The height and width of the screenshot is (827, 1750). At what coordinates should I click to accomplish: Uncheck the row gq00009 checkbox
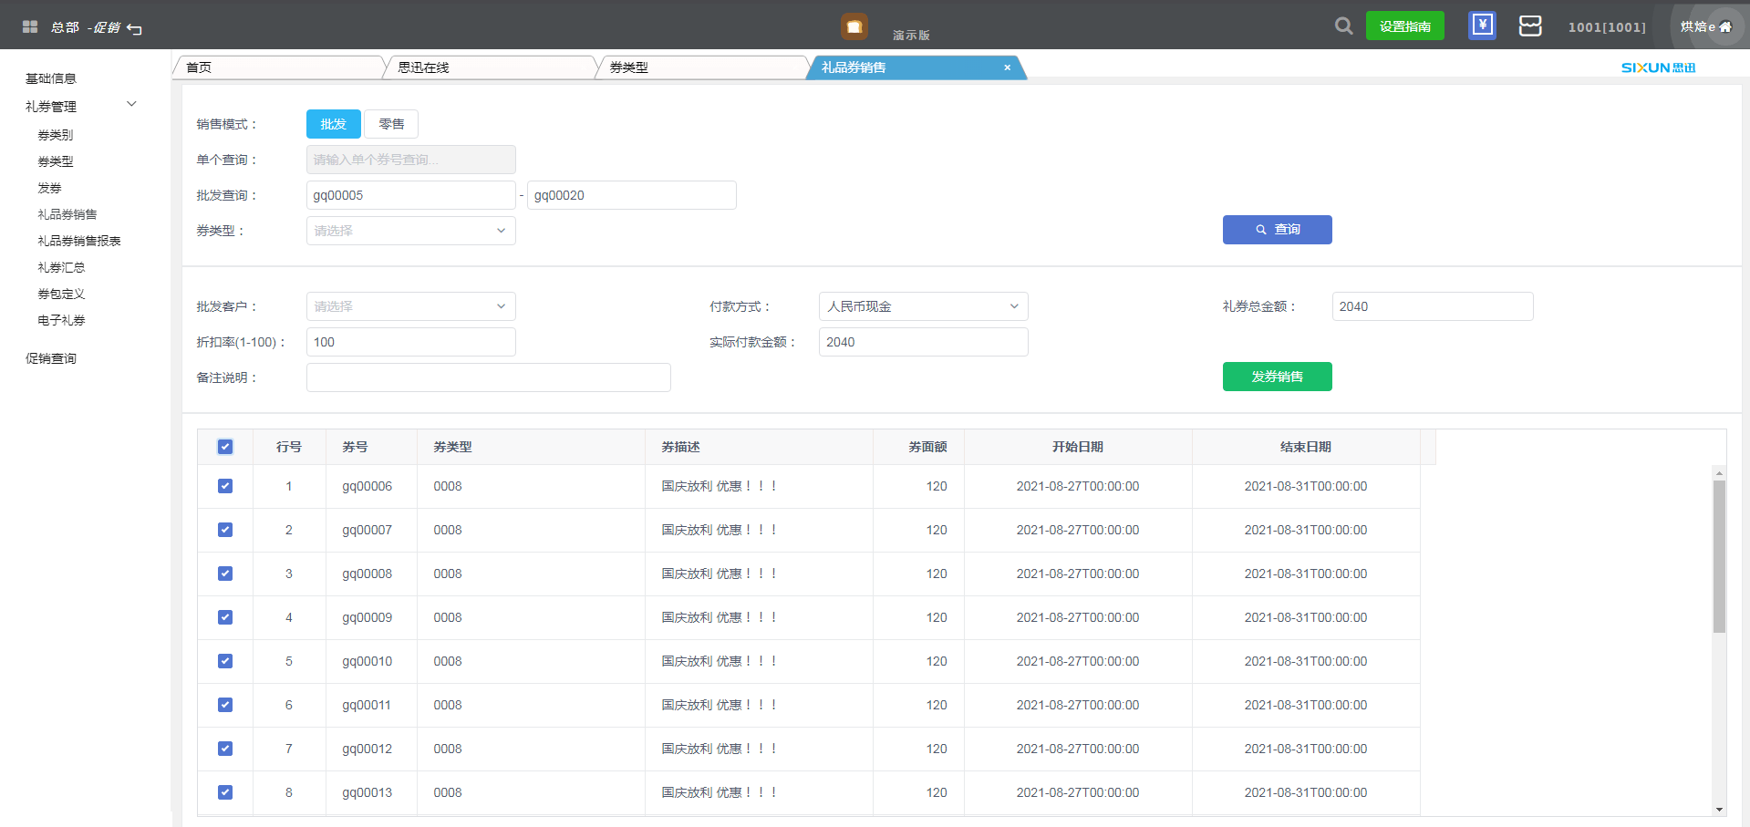tap(225, 617)
